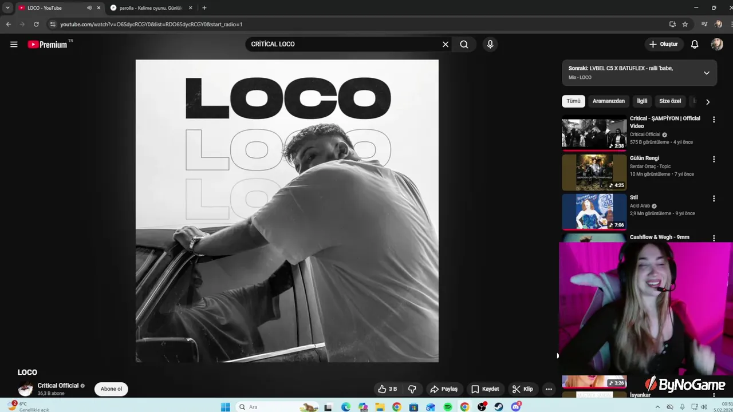Open options for Cashflow & Wegh video
The height and width of the screenshot is (412, 733).
[x=714, y=238]
